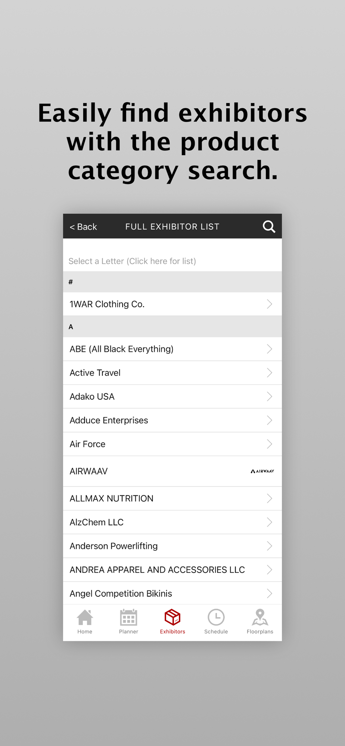Open the Select a Letter list

(x=172, y=261)
